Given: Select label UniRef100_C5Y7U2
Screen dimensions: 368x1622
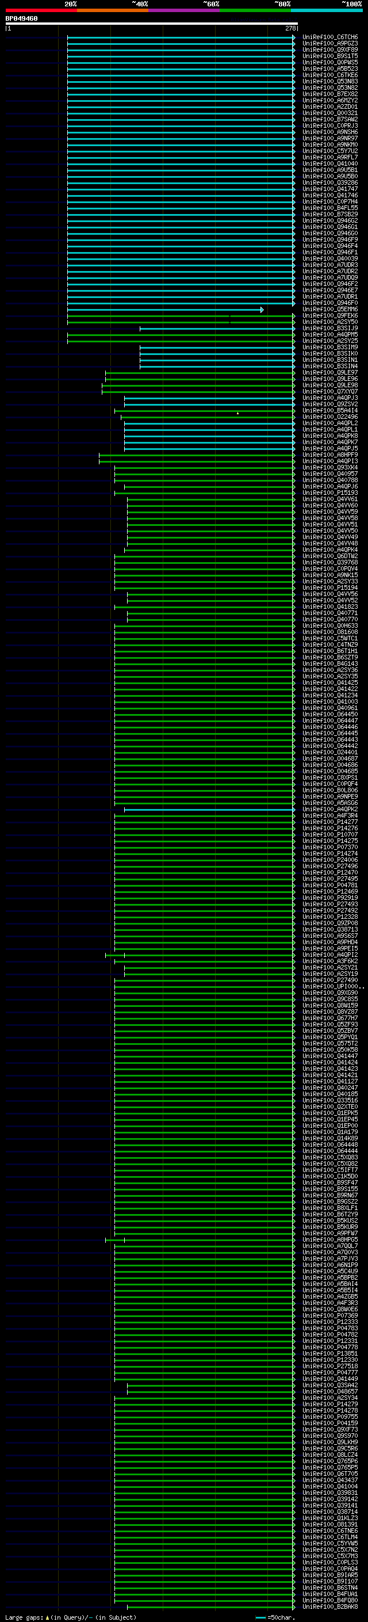Looking at the screenshot, I should pos(330,151).
